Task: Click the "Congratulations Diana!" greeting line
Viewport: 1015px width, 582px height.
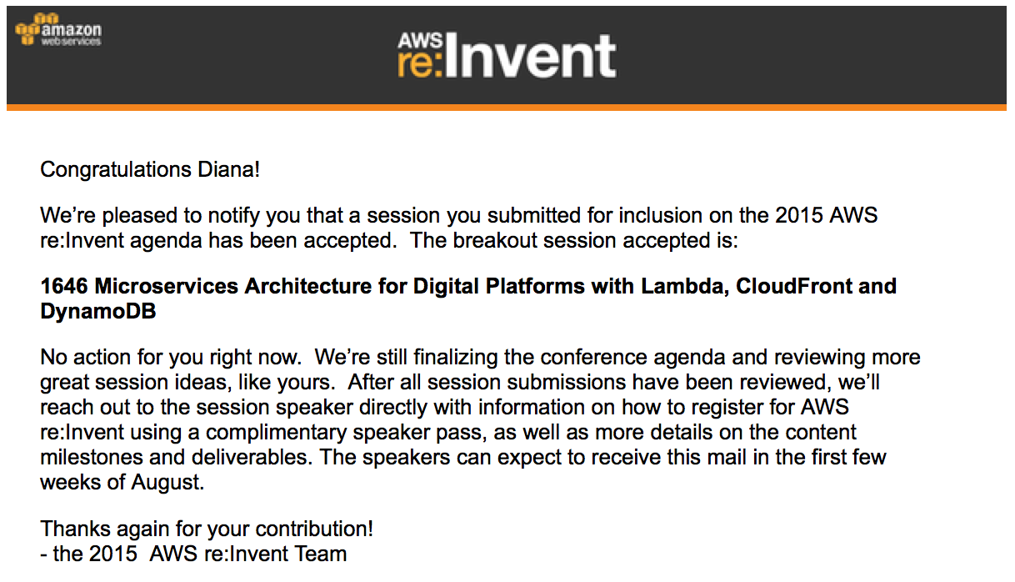Action: (151, 170)
